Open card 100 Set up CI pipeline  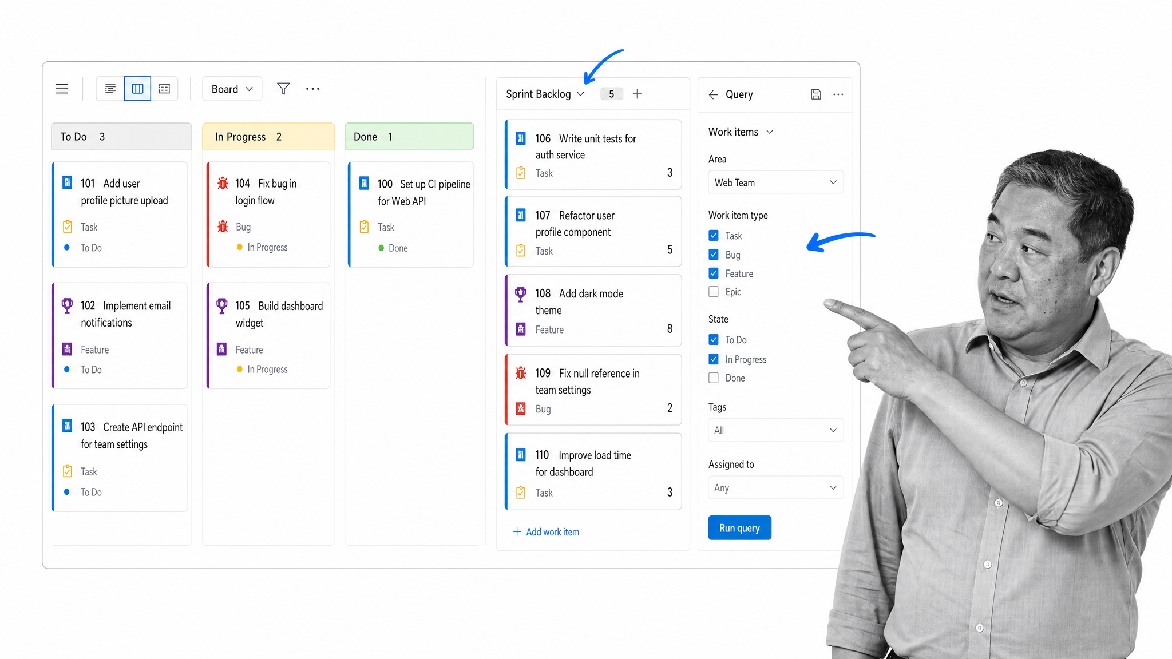pyautogui.click(x=411, y=215)
